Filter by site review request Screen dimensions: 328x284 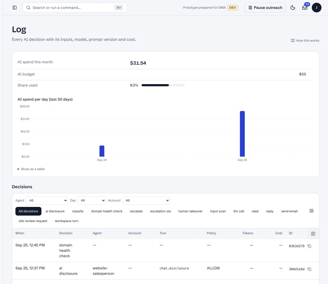(33, 221)
